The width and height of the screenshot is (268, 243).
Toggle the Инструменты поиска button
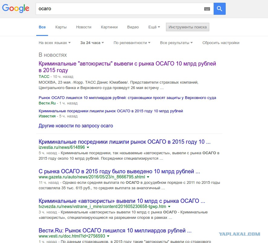(188, 27)
